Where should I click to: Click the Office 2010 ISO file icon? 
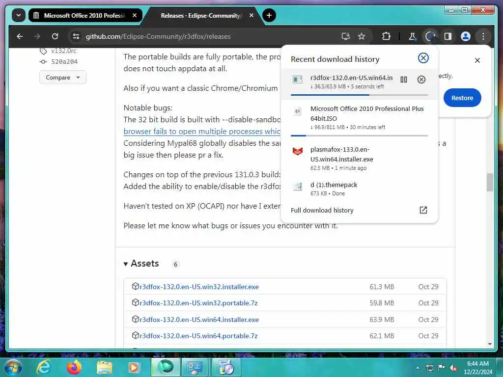point(297,111)
